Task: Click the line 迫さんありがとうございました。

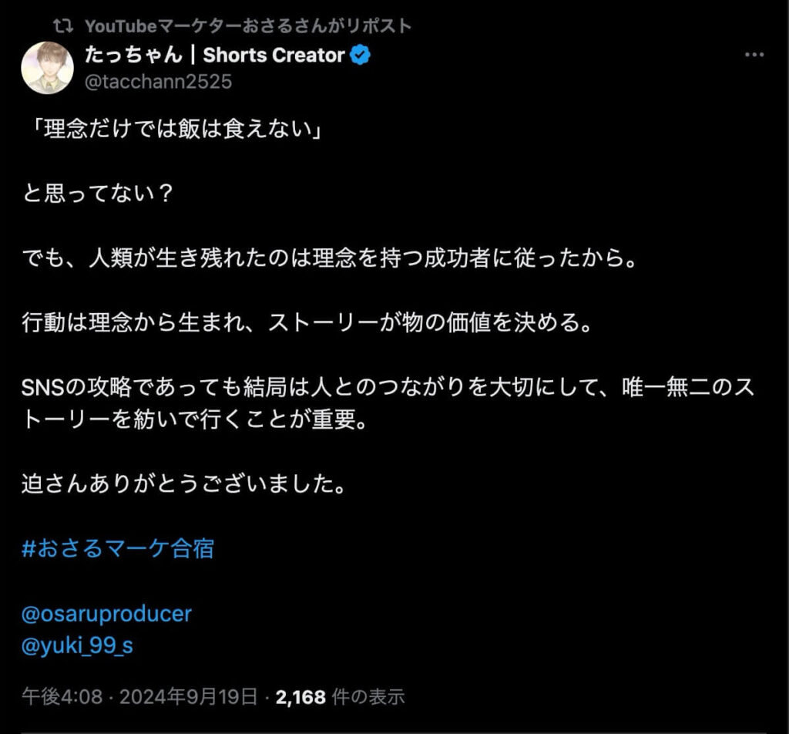Action: click(184, 483)
